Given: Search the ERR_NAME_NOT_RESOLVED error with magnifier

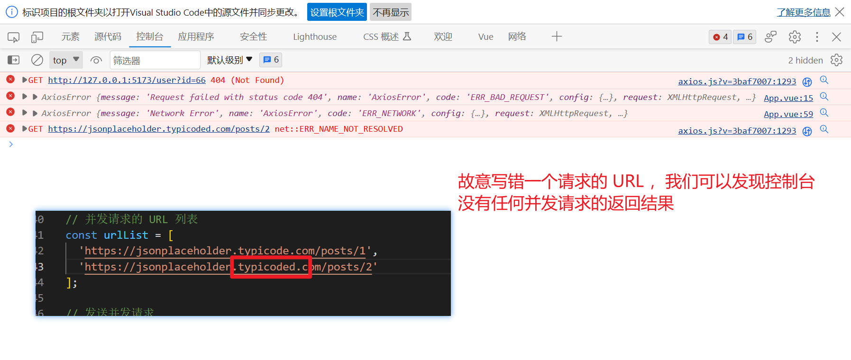Looking at the screenshot, I should [824, 129].
